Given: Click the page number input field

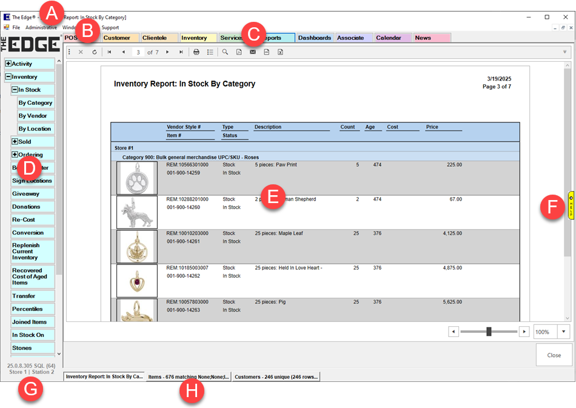Looking at the screenshot, I should tap(138, 52).
